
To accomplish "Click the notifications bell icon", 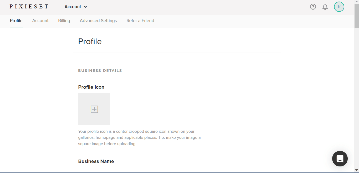I will [x=325, y=7].
